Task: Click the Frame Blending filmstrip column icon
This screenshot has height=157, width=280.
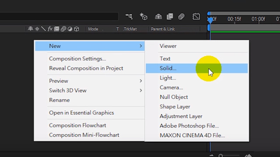Action: [x=56, y=29]
